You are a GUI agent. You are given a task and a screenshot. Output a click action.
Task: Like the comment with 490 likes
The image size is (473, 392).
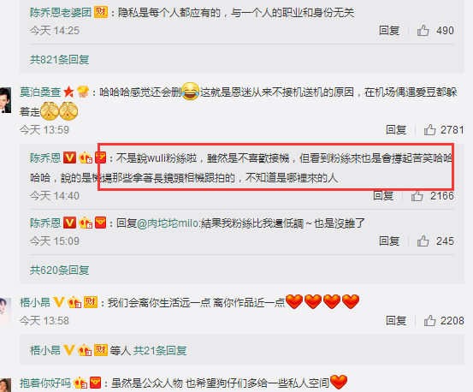(423, 31)
